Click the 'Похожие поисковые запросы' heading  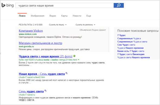coord(138,31)
